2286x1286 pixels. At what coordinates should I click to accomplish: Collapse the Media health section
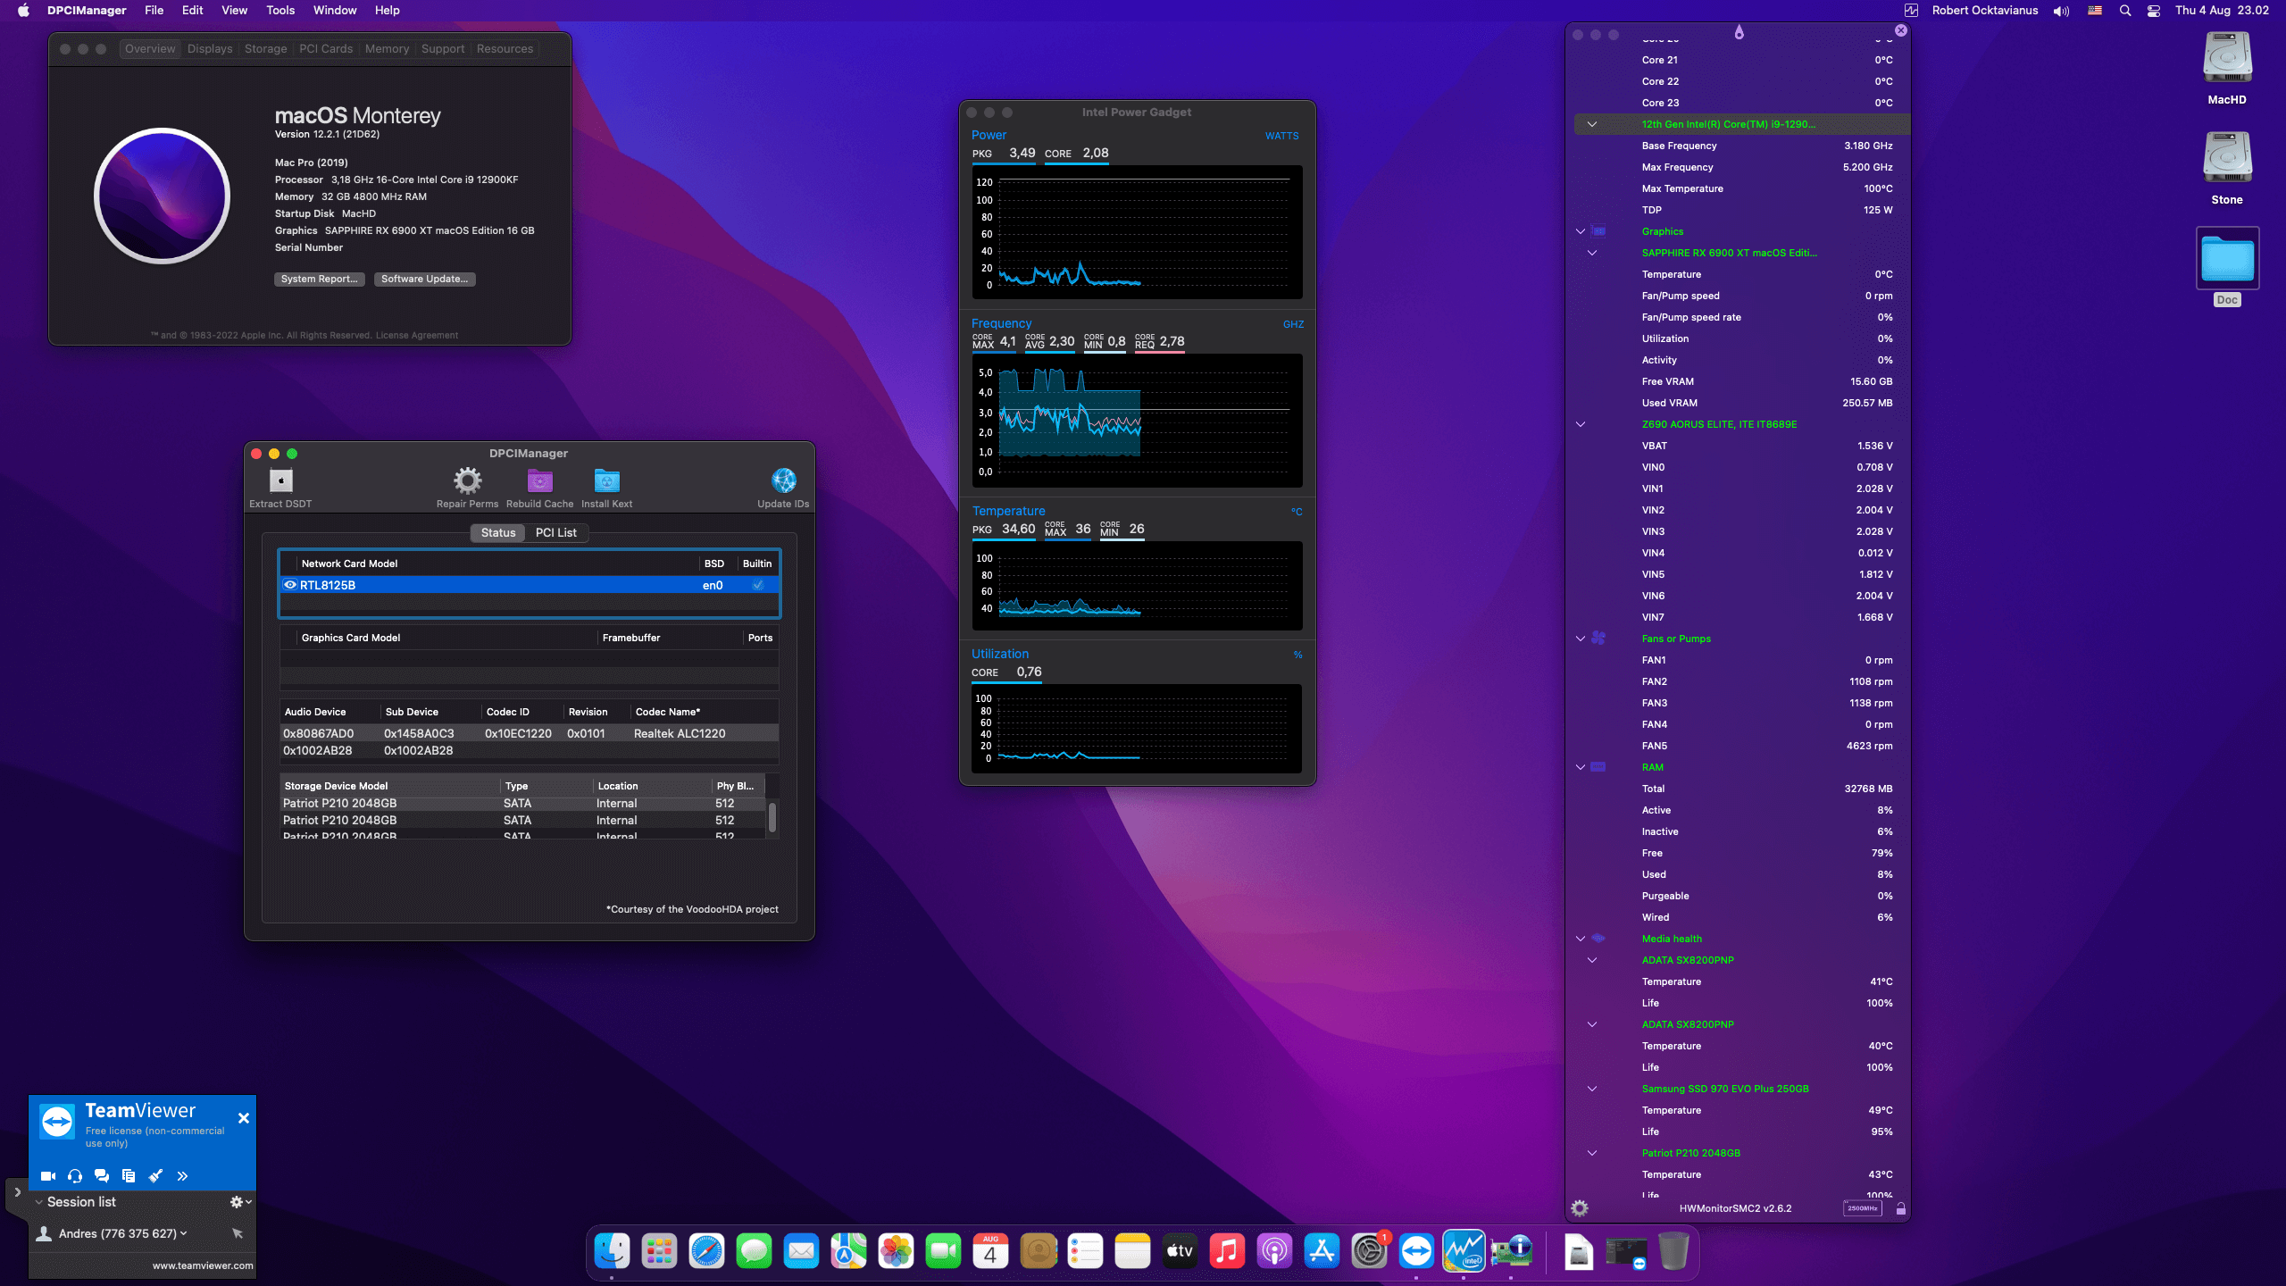pos(1581,939)
